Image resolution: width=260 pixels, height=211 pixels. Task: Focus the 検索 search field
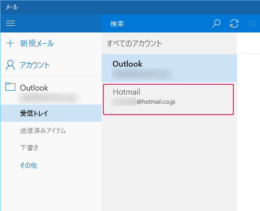pos(154,24)
